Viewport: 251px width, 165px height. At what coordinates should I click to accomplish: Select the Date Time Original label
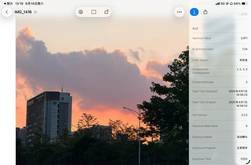(x=204, y=102)
